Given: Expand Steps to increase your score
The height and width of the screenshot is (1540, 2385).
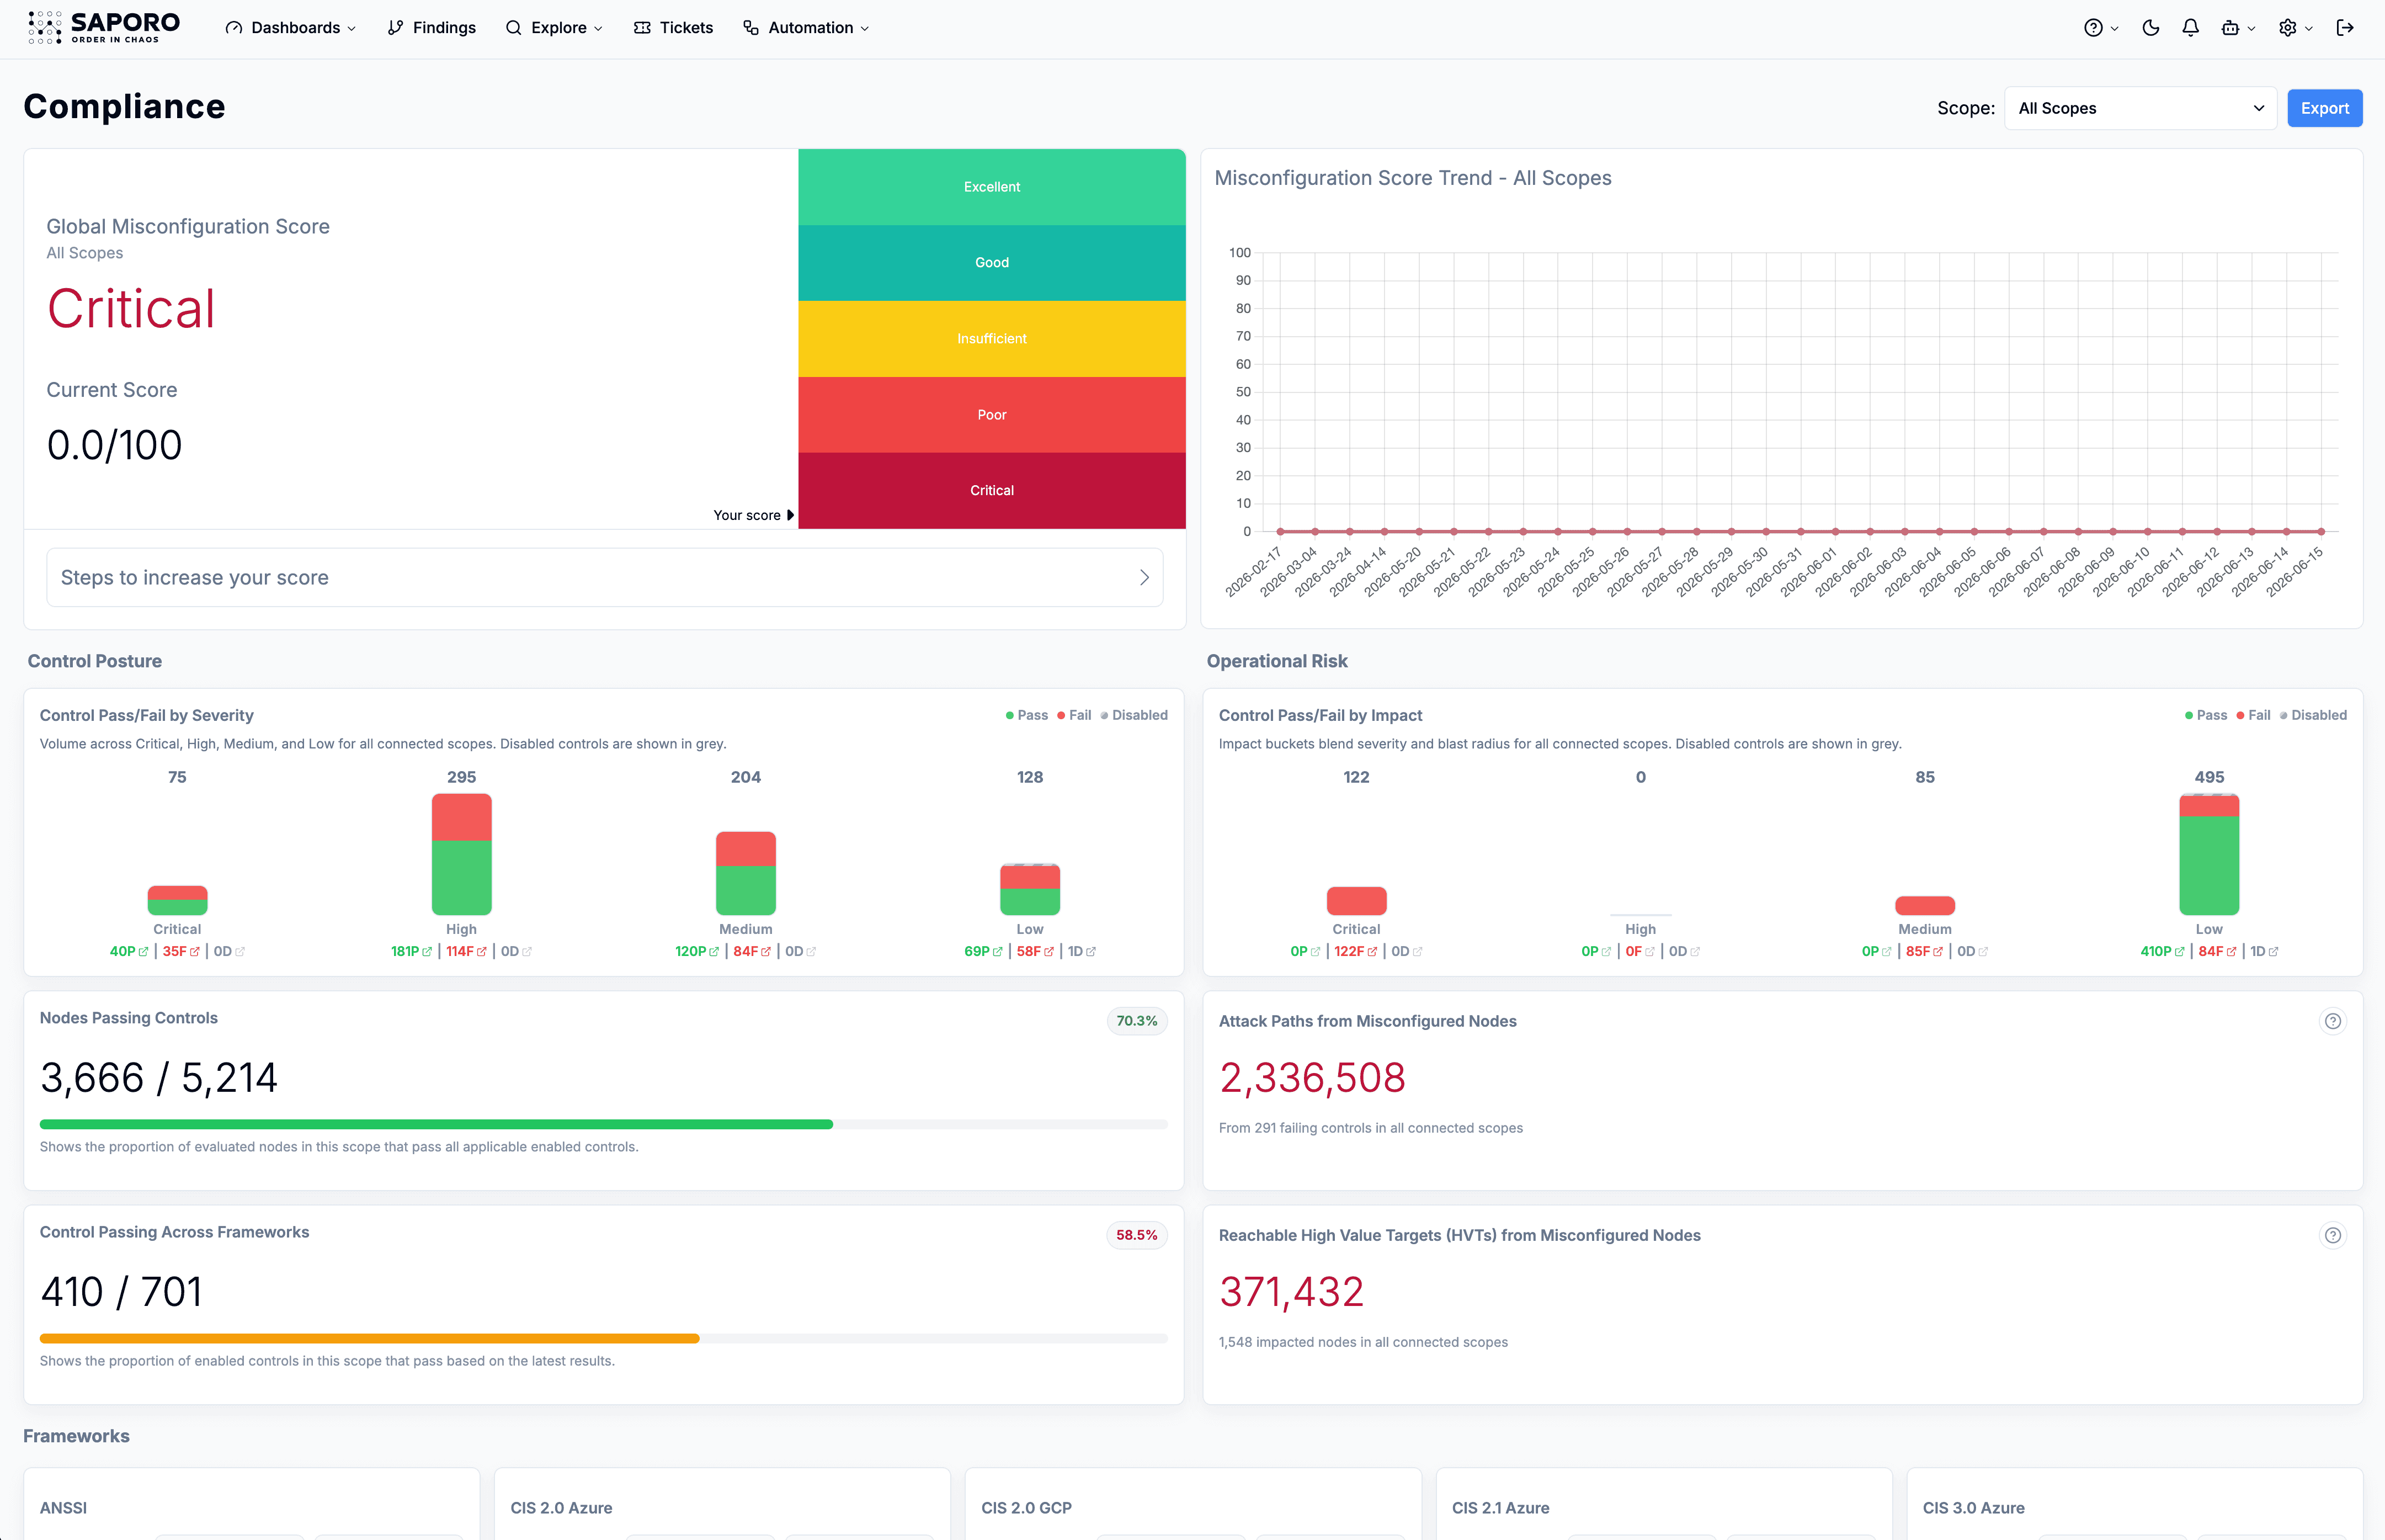Looking at the screenshot, I should tap(605, 577).
